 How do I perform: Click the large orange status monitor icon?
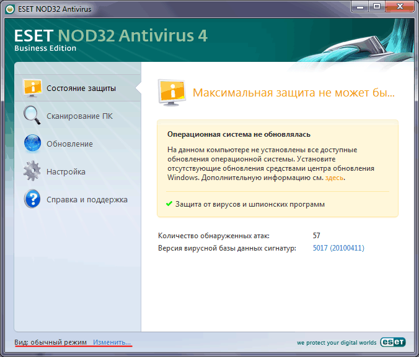tap(172, 93)
